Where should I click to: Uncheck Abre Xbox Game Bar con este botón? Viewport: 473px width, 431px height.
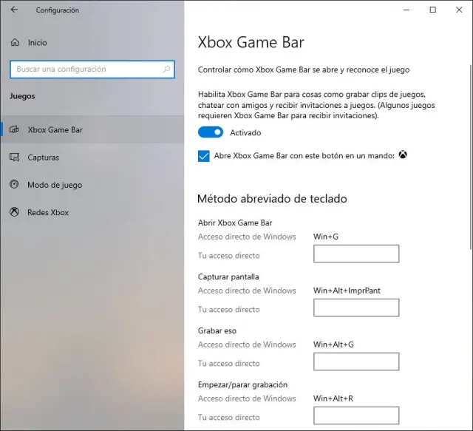tap(204, 156)
